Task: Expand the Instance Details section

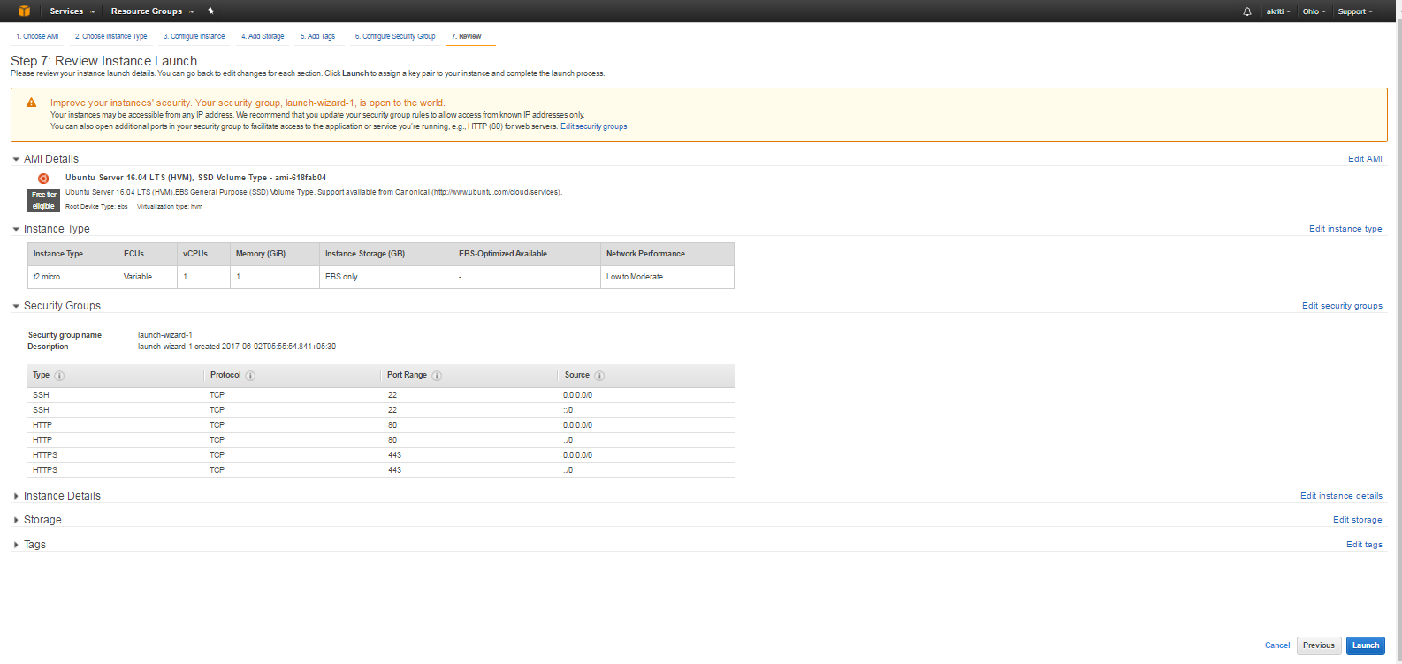Action: click(x=16, y=496)
